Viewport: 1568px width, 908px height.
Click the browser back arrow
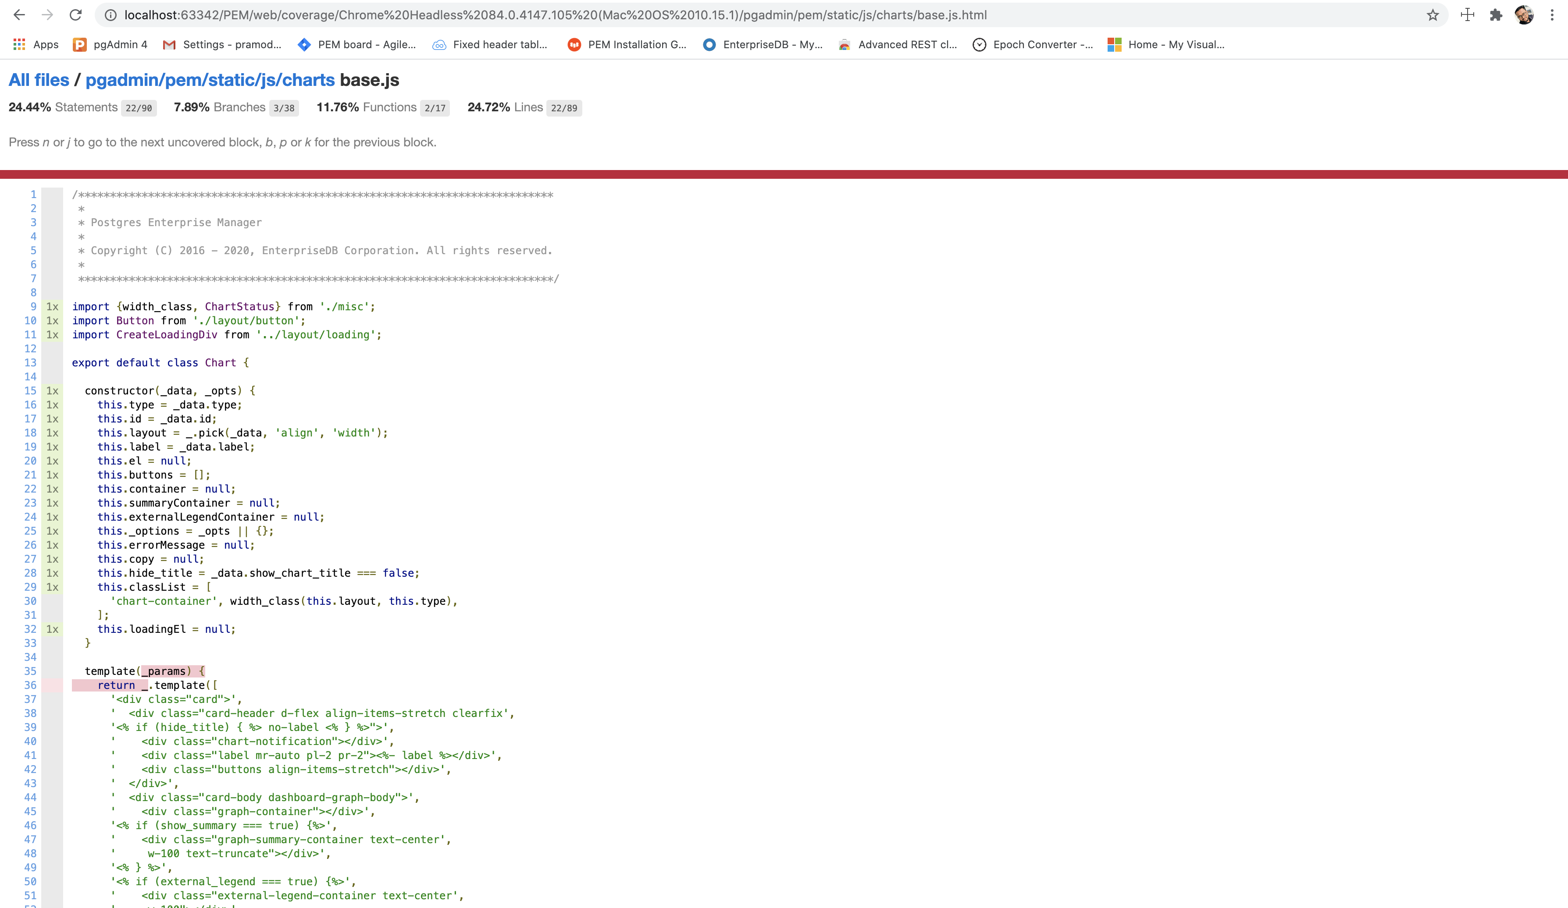coord(19,15)
